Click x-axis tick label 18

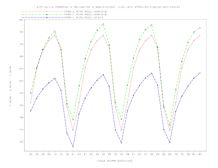(x=67, y=154)
